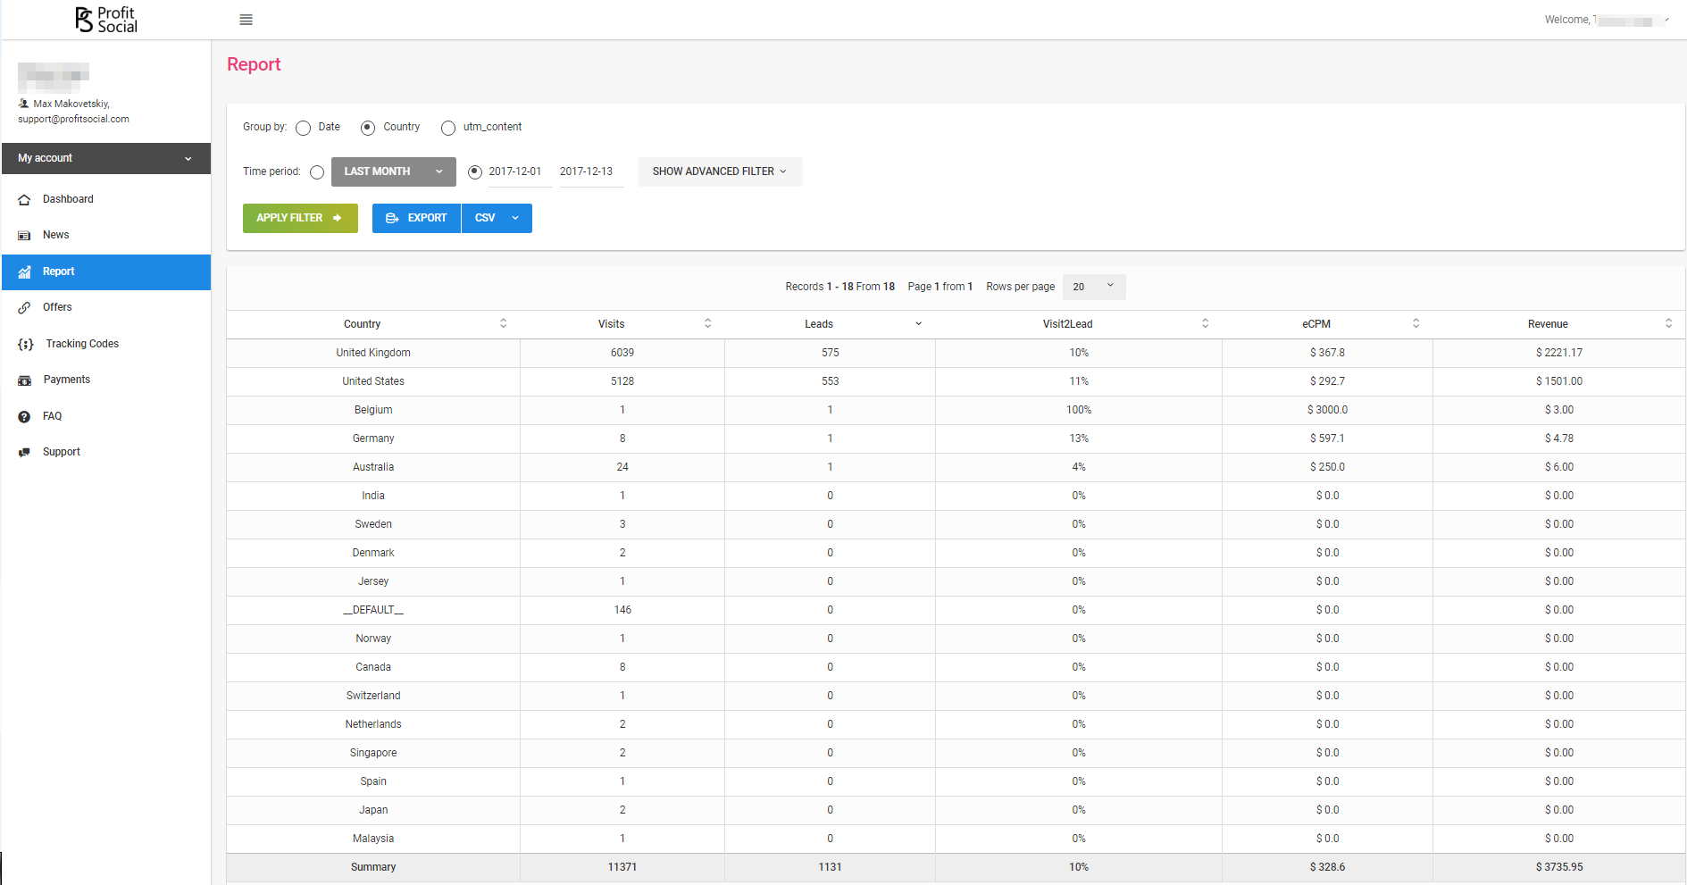Open the Last Month period dropdown

[393, 171]
